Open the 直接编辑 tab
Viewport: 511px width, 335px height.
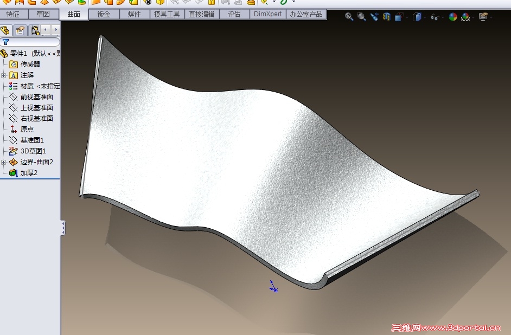(202, 14)
